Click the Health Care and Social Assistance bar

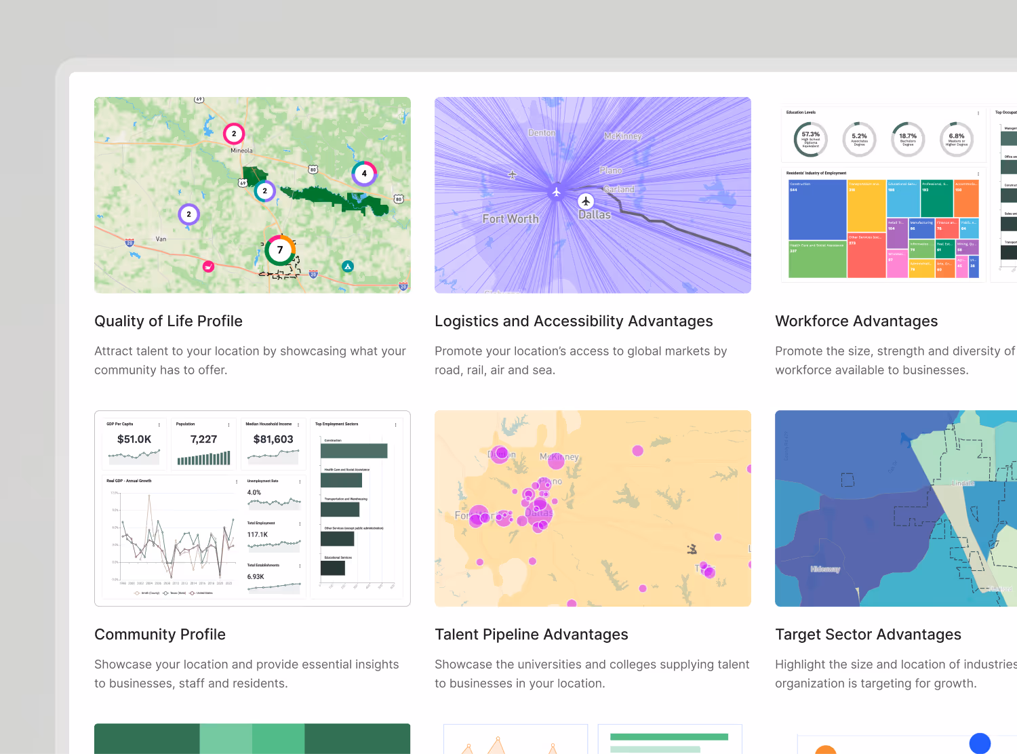[341, 480]
